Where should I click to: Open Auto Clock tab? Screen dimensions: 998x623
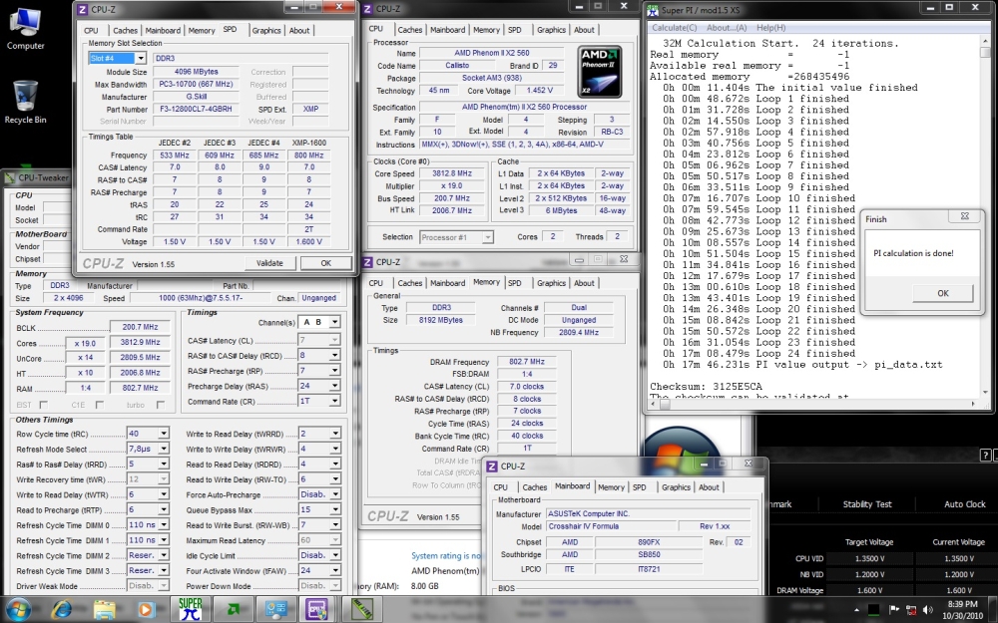click(964, 504)
